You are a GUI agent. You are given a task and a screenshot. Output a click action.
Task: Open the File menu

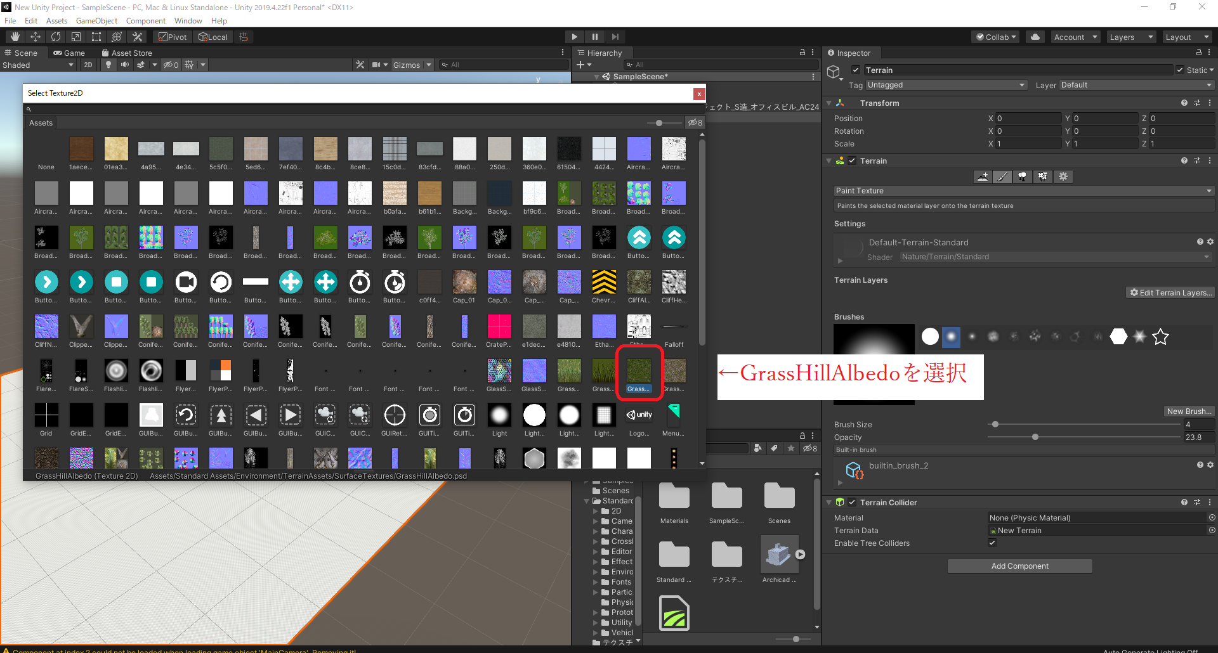(x=10, y=21)
